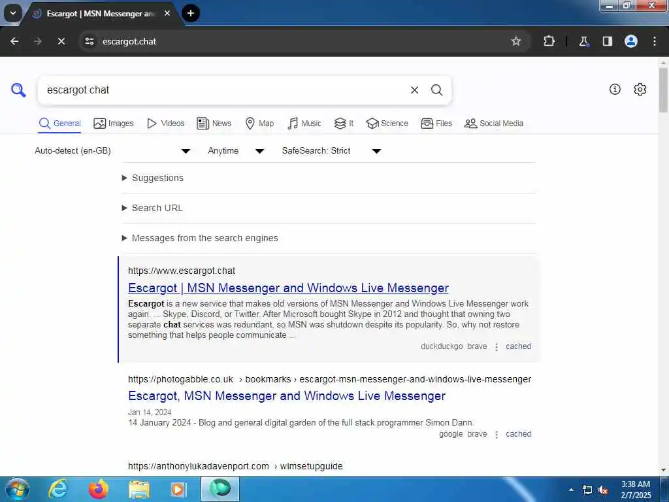The height and width of the screenshot is (502, 669).
Task: Open a new browser tab
Action: tap(191, 13)
